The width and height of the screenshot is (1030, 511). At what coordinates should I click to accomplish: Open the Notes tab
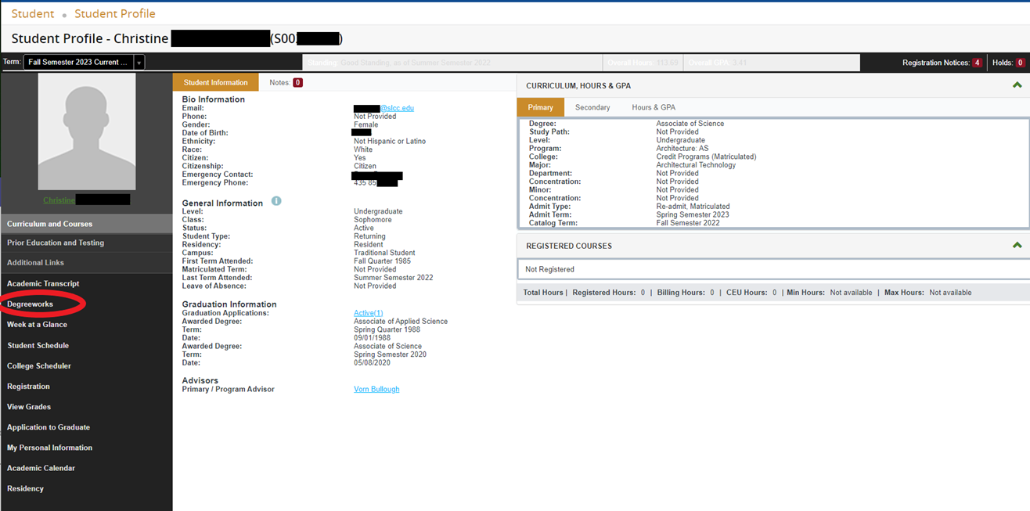[285, 82]
